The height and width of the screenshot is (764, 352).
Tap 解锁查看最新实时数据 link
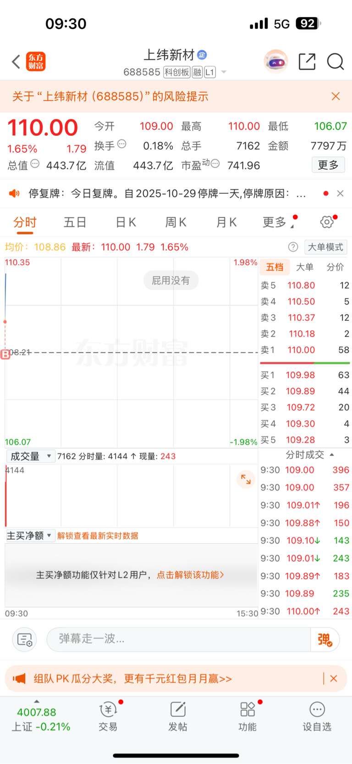tap(98, 536)
